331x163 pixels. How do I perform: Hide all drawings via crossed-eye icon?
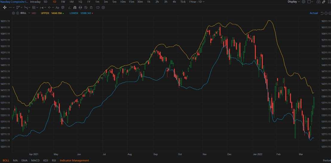86,7
